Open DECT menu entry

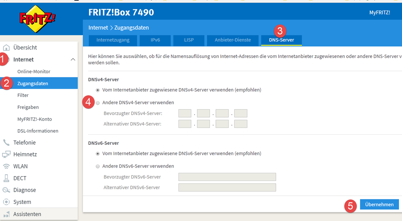20,178
